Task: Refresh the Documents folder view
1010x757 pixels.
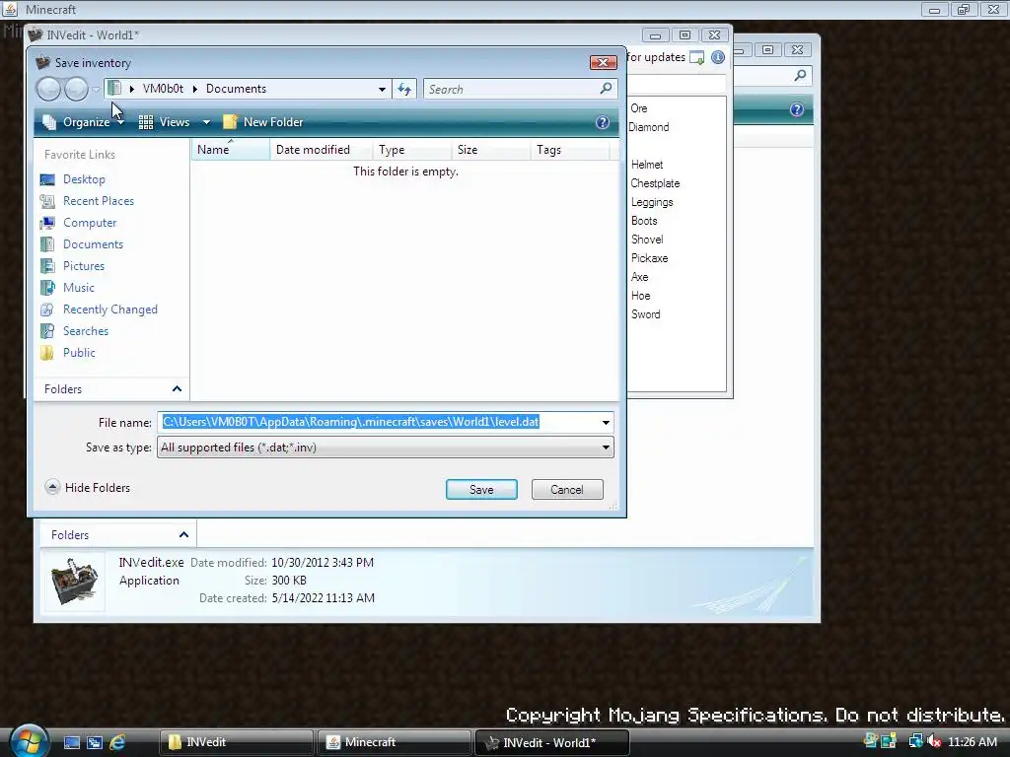Action: click(404, 89)
